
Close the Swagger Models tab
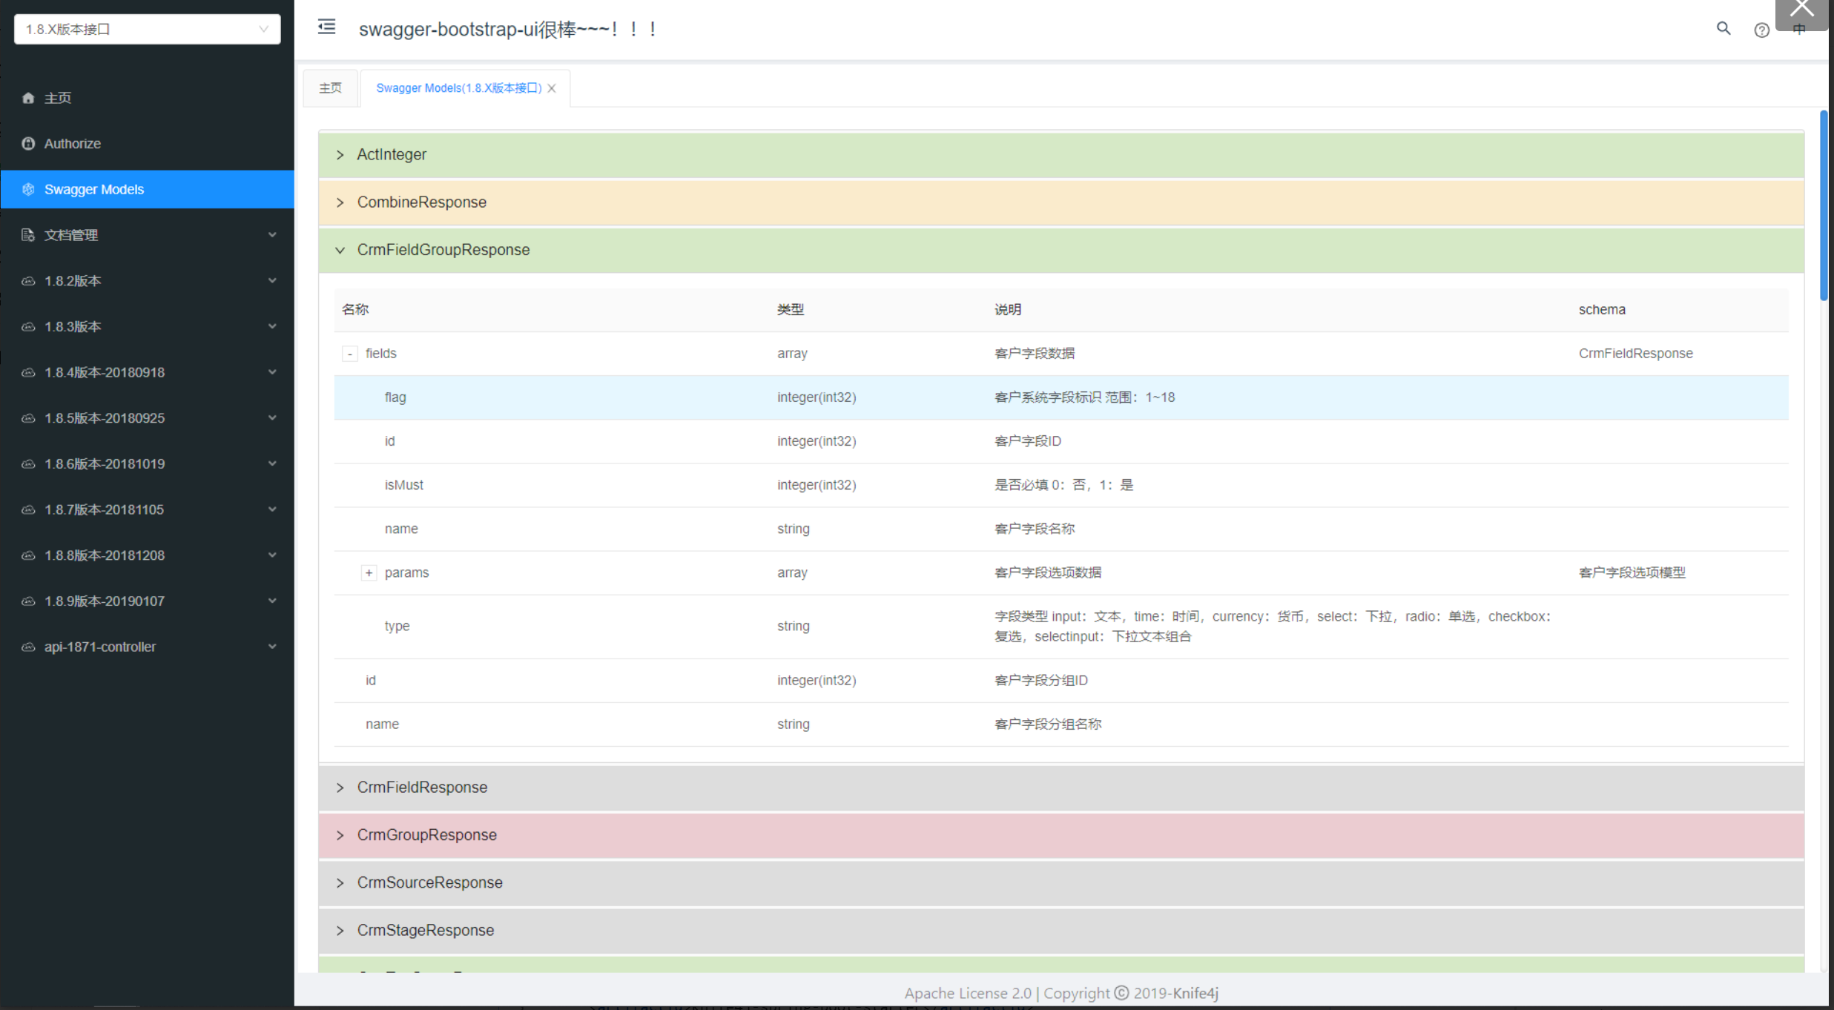coord(552,88)
